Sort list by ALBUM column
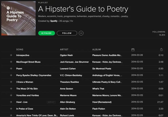Image resolution: width=168 pixels, height=117 pixels. pos(96,49)
